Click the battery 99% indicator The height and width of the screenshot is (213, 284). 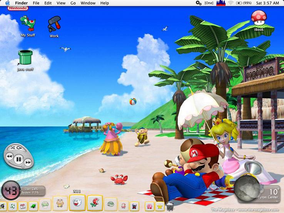pos(244,3)
